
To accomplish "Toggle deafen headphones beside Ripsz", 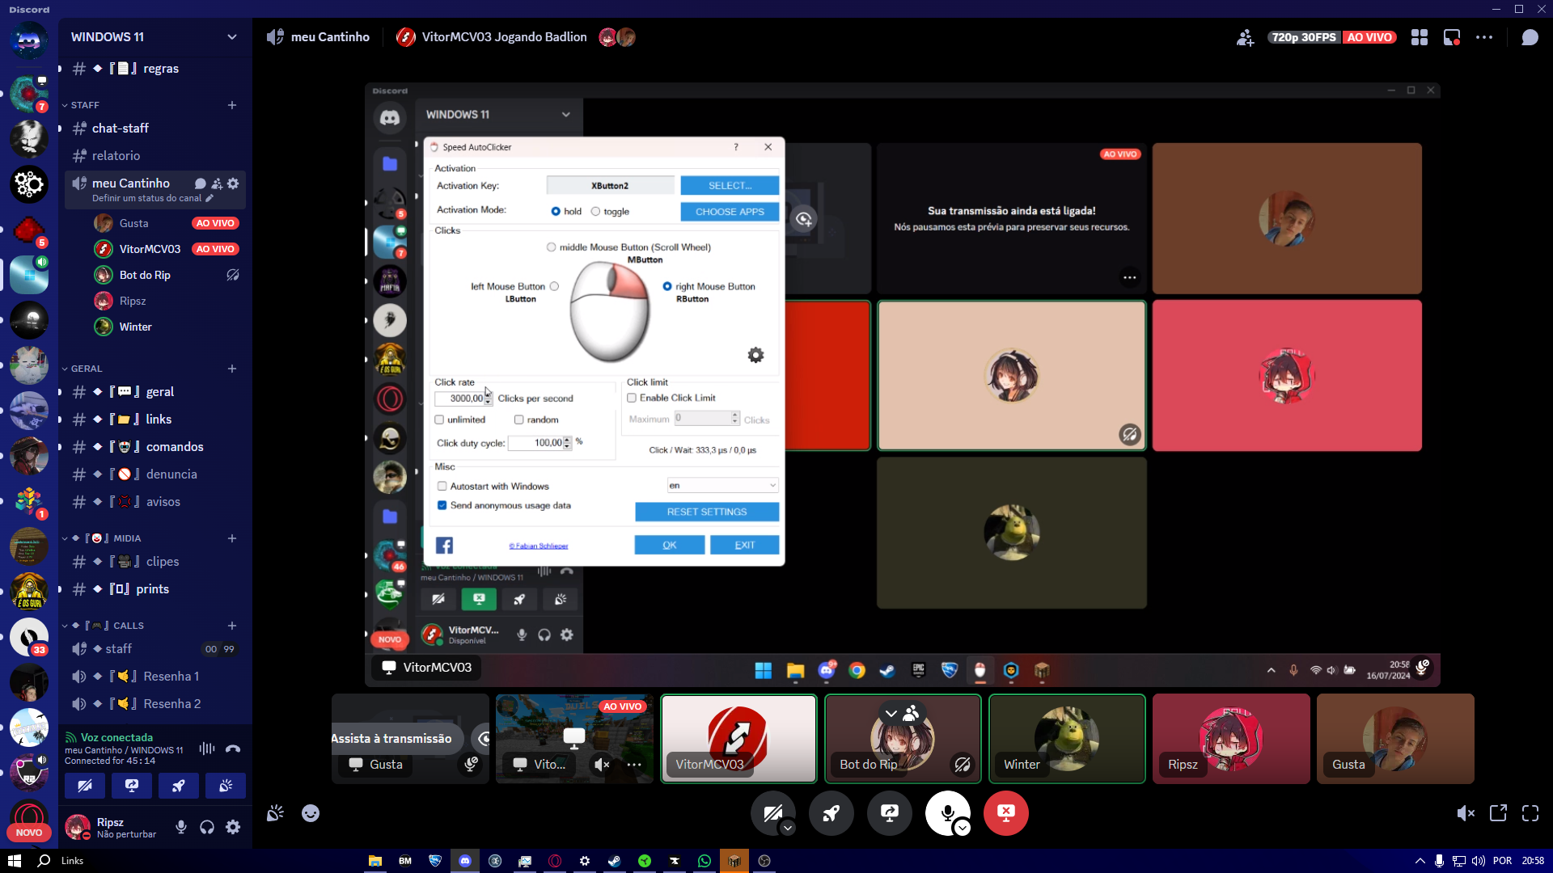I will click(207, 827).
